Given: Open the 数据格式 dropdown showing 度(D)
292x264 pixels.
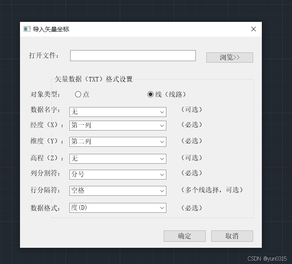Looking at the screenshot, I should [118, 208].
